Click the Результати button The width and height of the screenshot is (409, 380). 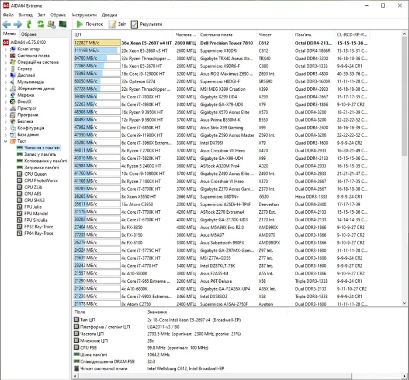146,24
